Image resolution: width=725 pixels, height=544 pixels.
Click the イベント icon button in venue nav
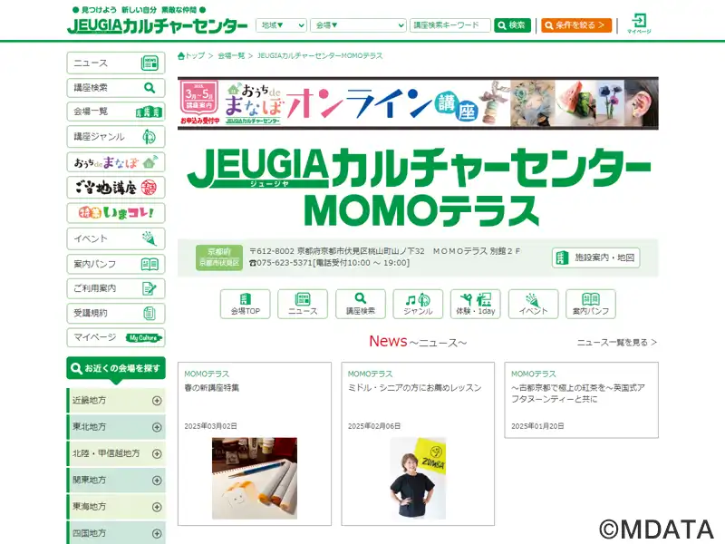[533, 304]
